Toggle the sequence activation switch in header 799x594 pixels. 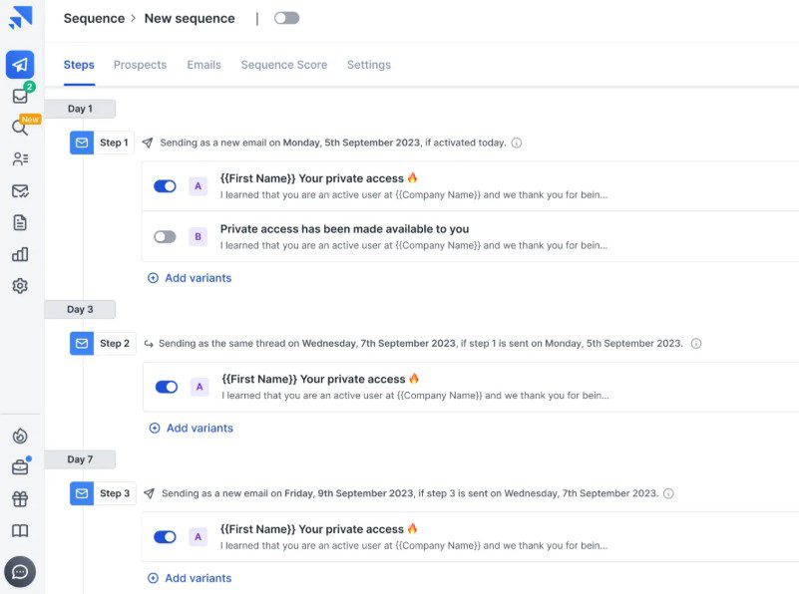tap(286, 18)
